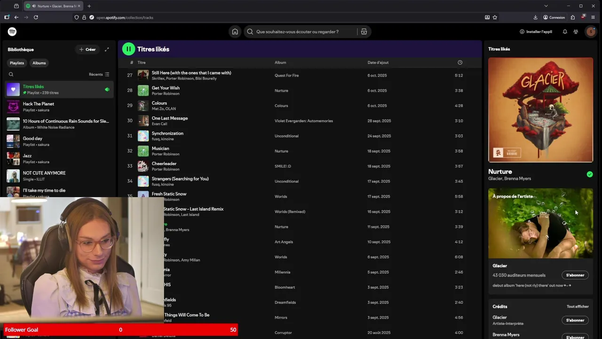This screenshot has width=602, height=339.
Task: Bookmark this page with star icon
Action: (x=495, y=17)
